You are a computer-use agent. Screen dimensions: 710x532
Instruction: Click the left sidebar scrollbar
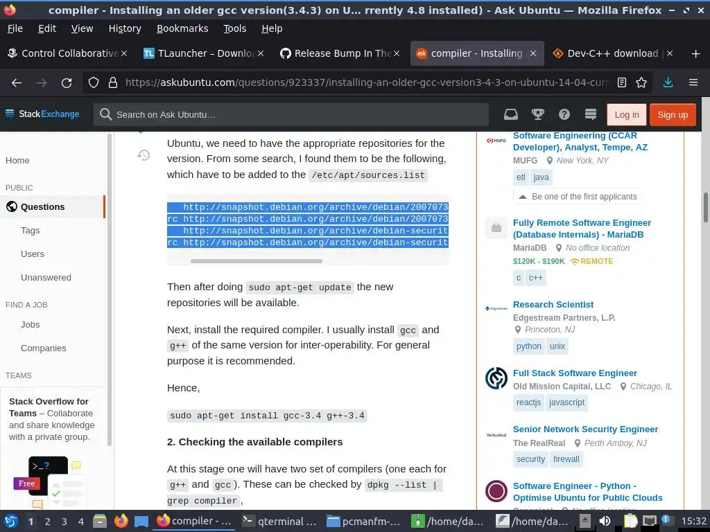(109, 290)
